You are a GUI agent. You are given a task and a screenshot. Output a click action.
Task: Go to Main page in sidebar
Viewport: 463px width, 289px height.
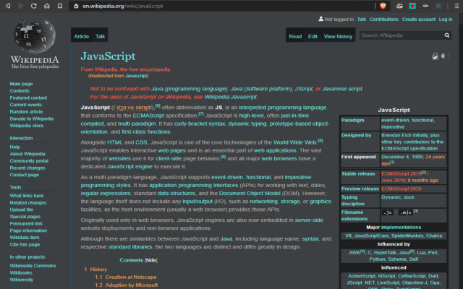coord(21,84)
